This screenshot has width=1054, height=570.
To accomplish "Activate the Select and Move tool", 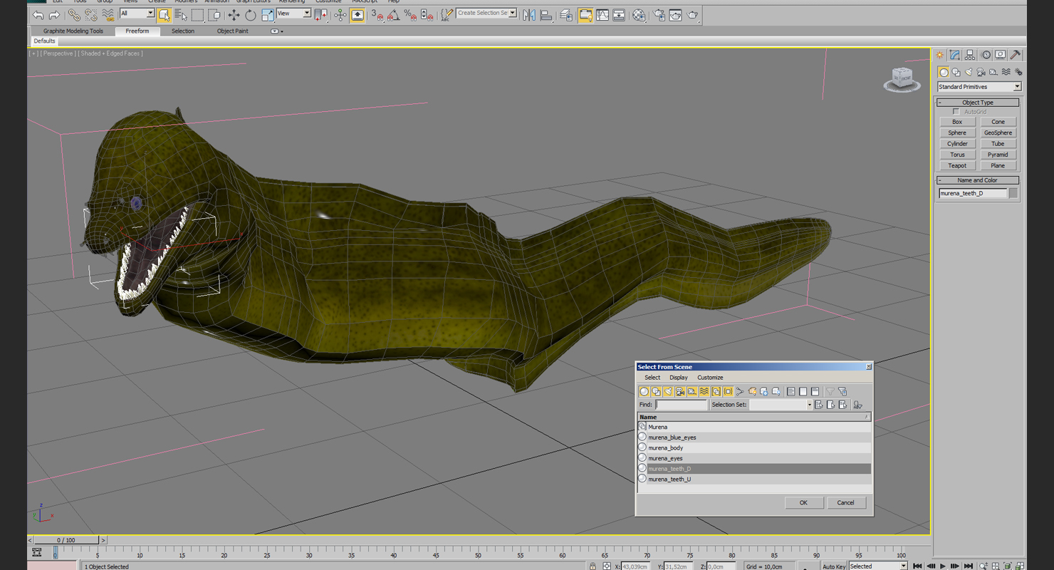I will 234,15.
